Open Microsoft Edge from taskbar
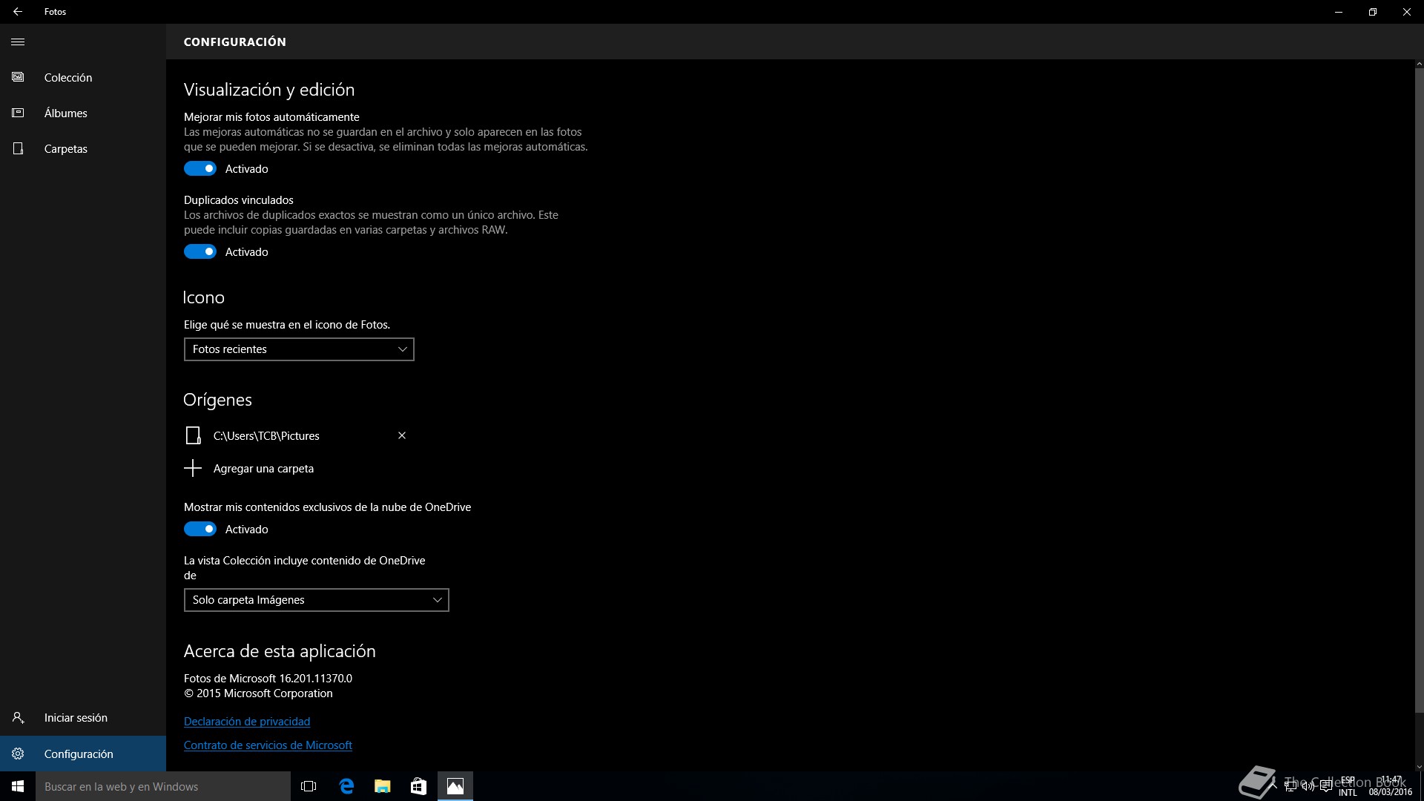This screenshot has width=1424, height=801. pyautogui.click(x=346, y=786)
